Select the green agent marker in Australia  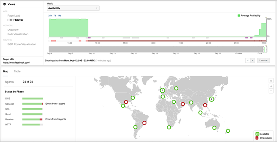click(x=214, y=128)
